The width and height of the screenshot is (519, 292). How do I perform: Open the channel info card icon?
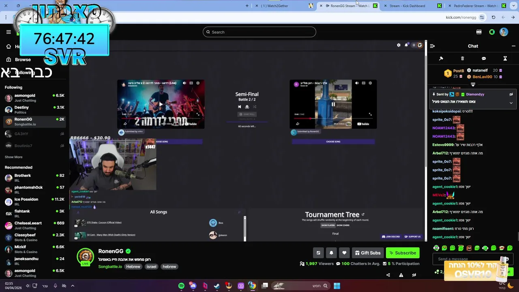[x=318, y=253]
